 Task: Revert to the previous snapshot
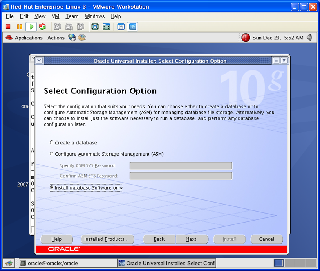pyautogui.click(x=69, y=27)
